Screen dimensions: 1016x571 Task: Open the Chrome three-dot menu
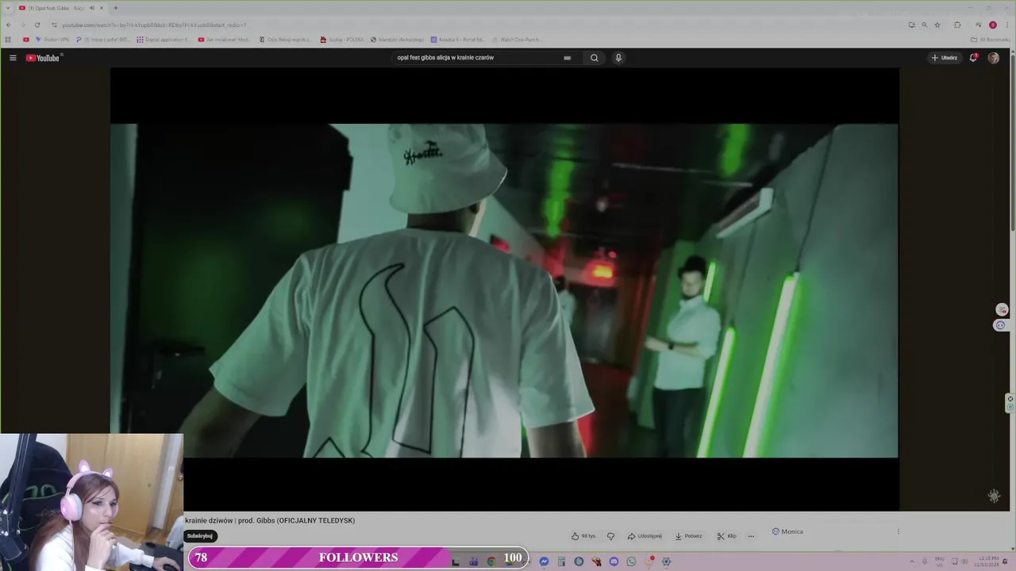point(1006,25)
